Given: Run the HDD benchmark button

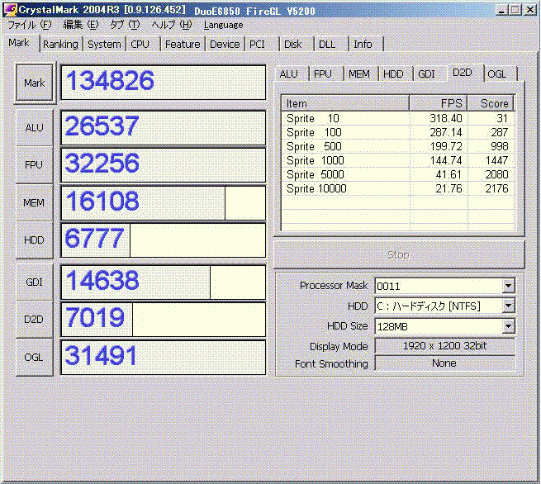Looking at the screenshot, I should 35,240.
